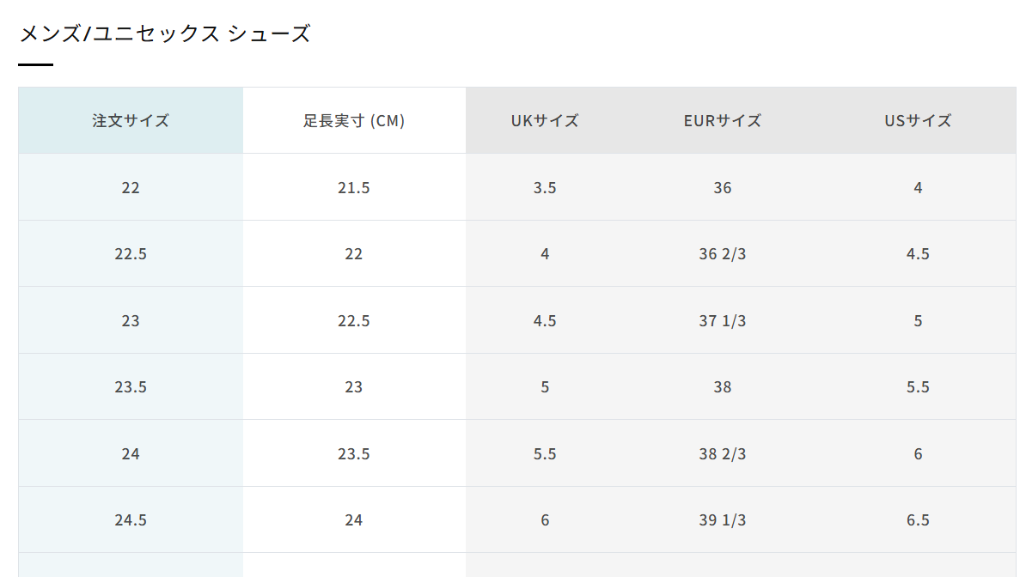
Task: Select EUR size 36 2/3 cell
Action: [x=723, y=254]
